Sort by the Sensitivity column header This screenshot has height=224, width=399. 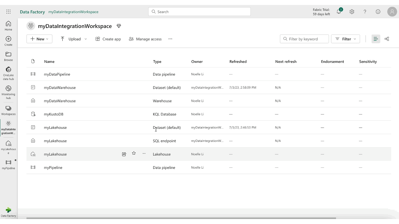point(368,61)
